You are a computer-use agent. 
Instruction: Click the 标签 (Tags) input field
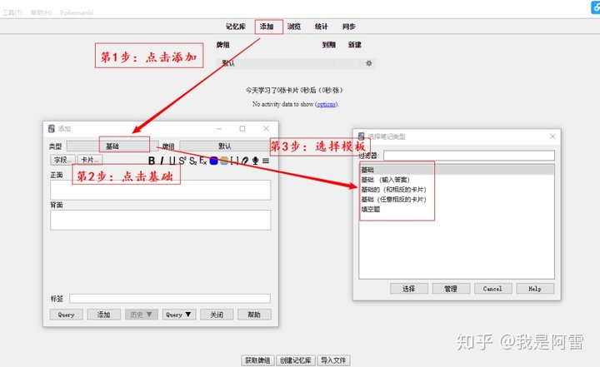coord(170,299)
